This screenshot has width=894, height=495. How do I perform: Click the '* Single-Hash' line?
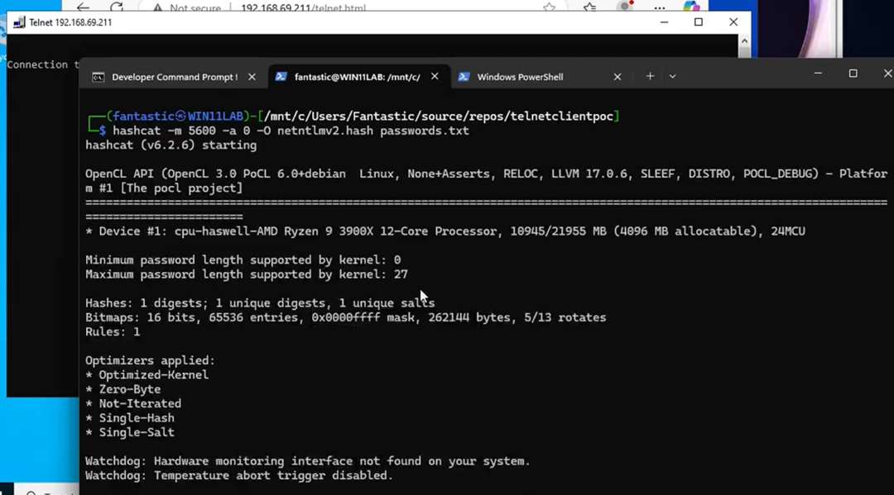coord(130,417)
